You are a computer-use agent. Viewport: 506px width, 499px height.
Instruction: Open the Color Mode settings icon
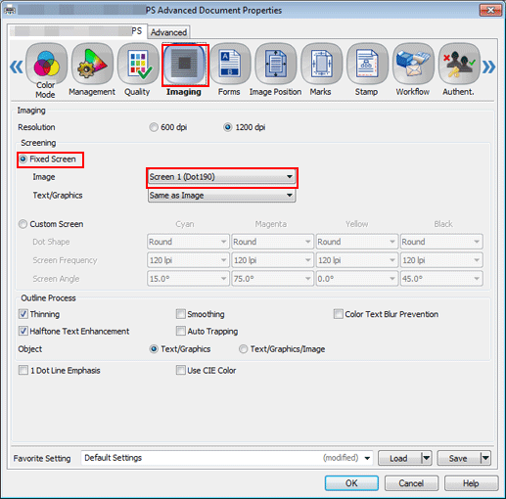pos(46,65)
